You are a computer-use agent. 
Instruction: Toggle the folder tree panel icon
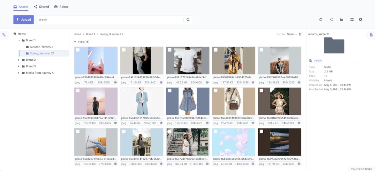tap(4, 35)
